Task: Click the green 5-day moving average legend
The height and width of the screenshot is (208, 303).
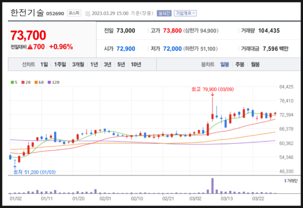Action: point(14,83)
